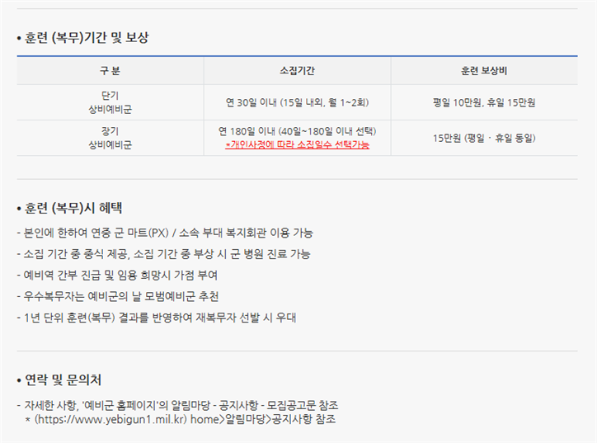
Task: Click the 연 180일 이내 cell text
Action: 297,131
